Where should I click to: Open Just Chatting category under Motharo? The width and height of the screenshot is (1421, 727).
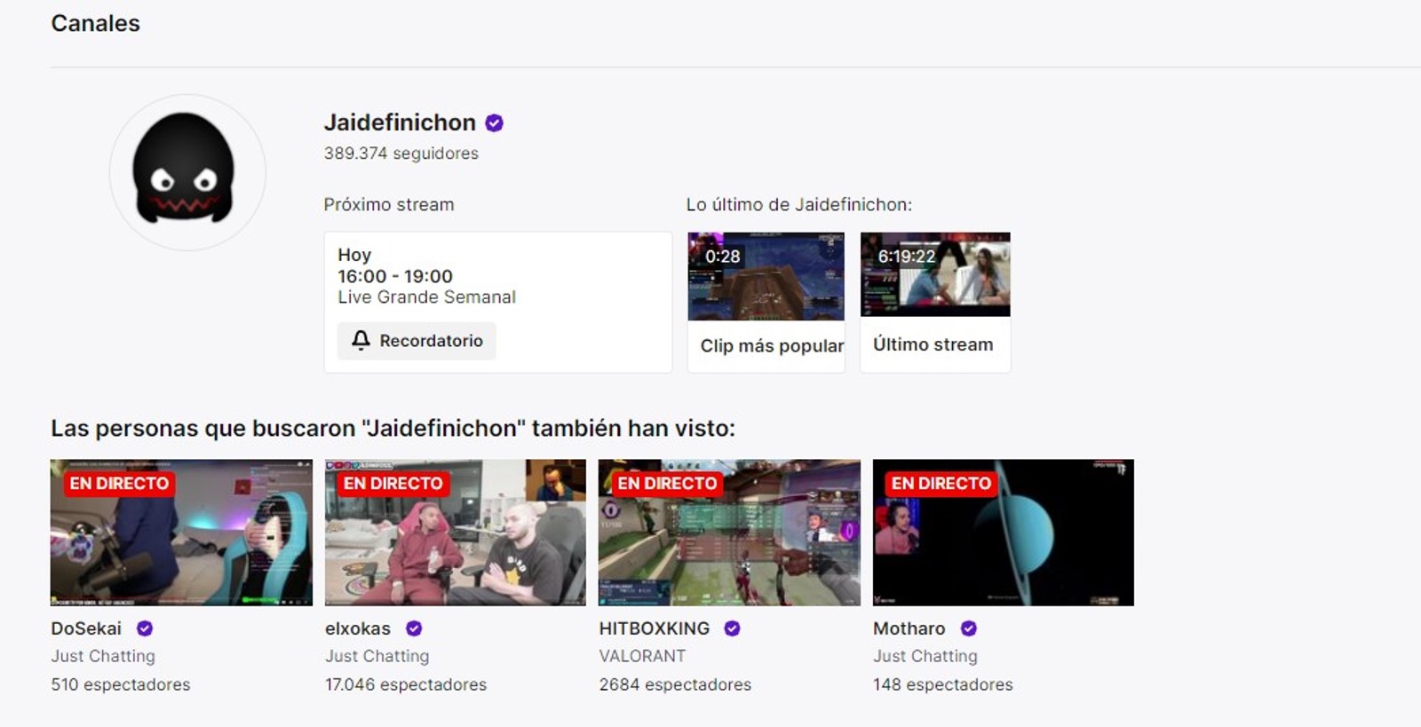point(925,656)
